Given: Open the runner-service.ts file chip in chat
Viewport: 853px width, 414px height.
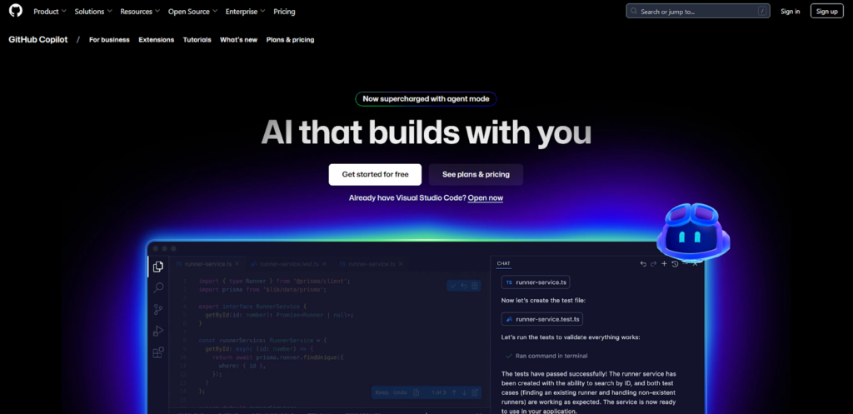Looking at the screenshot, I should [536, 282].
